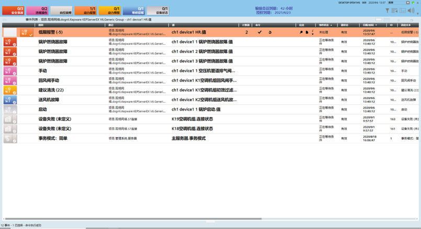Click yellow icon of 建议清洗 (22) row
The image size is (421, 229).
tap(10, 90)
